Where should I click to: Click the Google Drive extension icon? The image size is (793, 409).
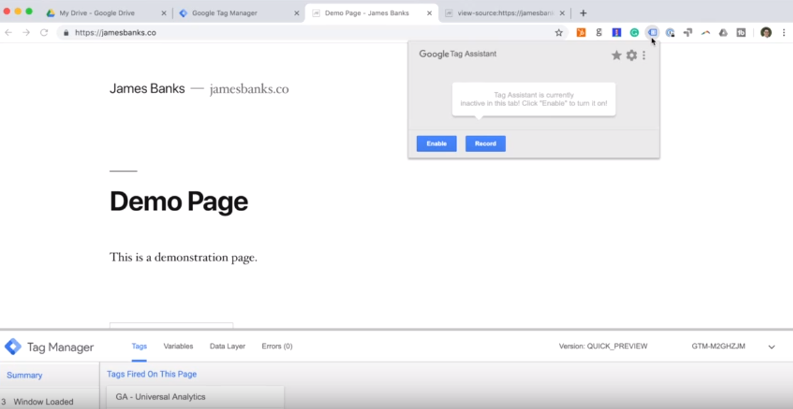(x=723, y=32)
